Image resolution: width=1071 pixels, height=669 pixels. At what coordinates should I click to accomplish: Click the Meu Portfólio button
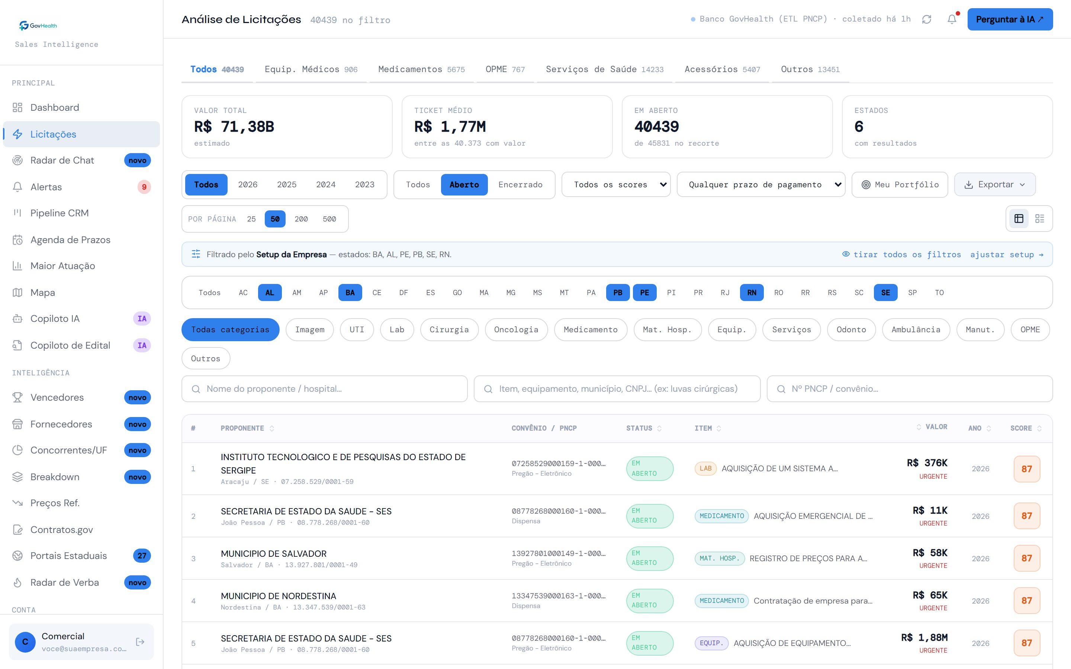(900, 184)
